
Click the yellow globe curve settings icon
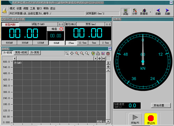tap(93, 53)
